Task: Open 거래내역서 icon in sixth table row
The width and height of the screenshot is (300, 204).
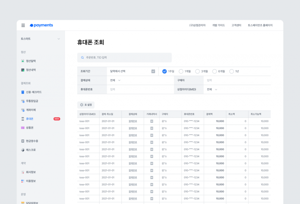Action: (x=152, y=156)
